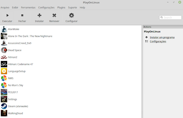Open the Configurações menu
Image resolution: width=183 pixels, height=118 pixels.
pos(46,8)
